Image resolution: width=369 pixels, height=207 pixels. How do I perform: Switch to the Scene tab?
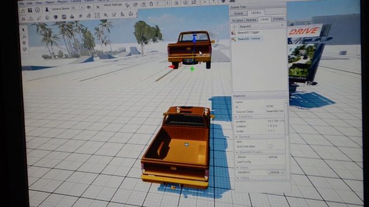[x=238, y=13]
